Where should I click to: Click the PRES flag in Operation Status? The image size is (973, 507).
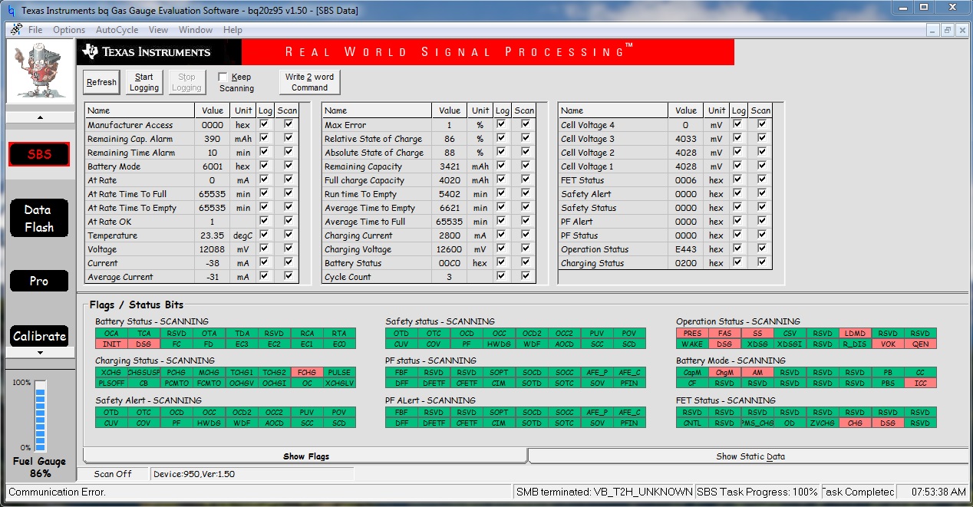point(692,334)
